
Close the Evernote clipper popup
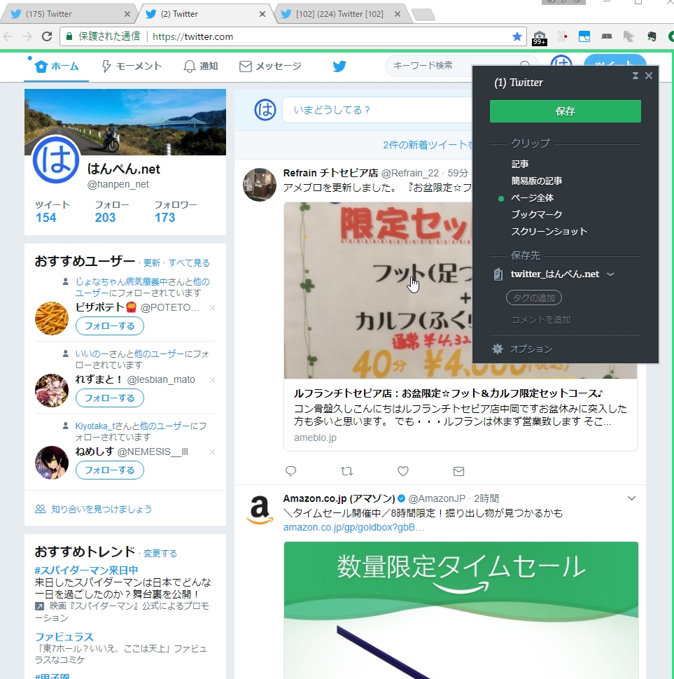[649, 76]
